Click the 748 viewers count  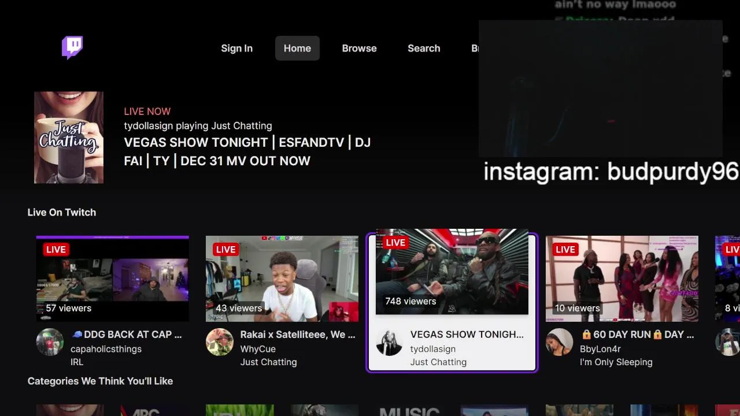tap(410, 301)
